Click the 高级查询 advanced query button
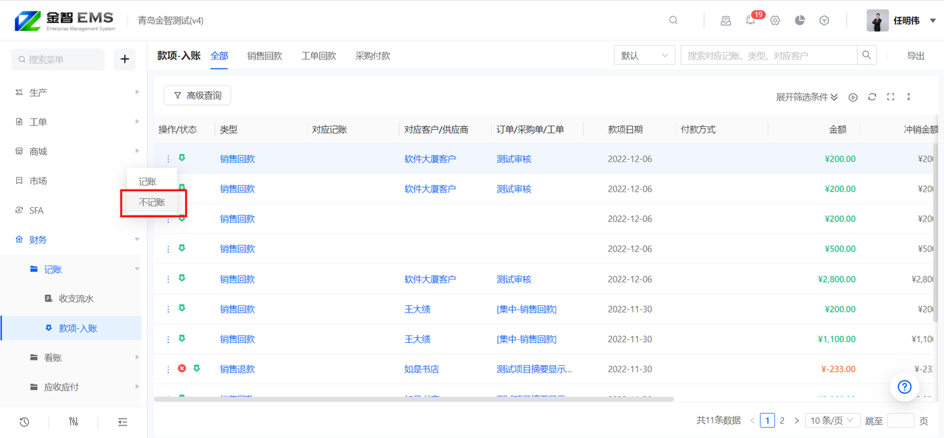Viewport: 944px width, 438px height. (x=197, y=95)
